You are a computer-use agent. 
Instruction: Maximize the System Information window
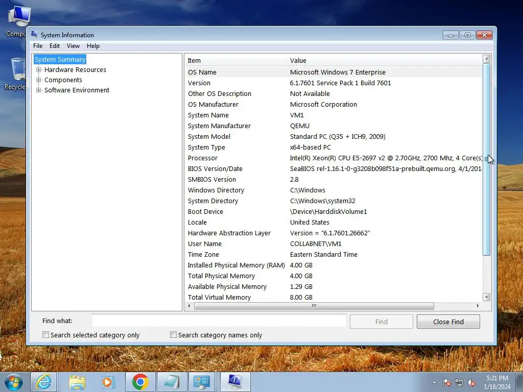[x=468, y=35]
